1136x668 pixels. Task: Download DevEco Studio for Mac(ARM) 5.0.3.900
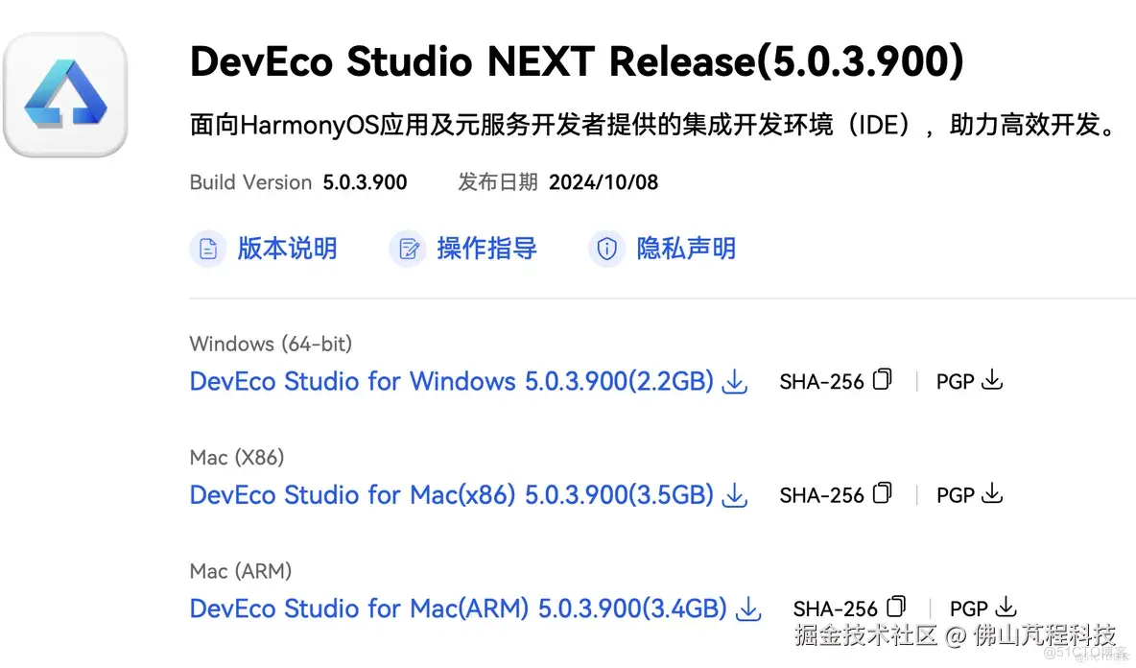pyautogui.click(x=458, y=608)
